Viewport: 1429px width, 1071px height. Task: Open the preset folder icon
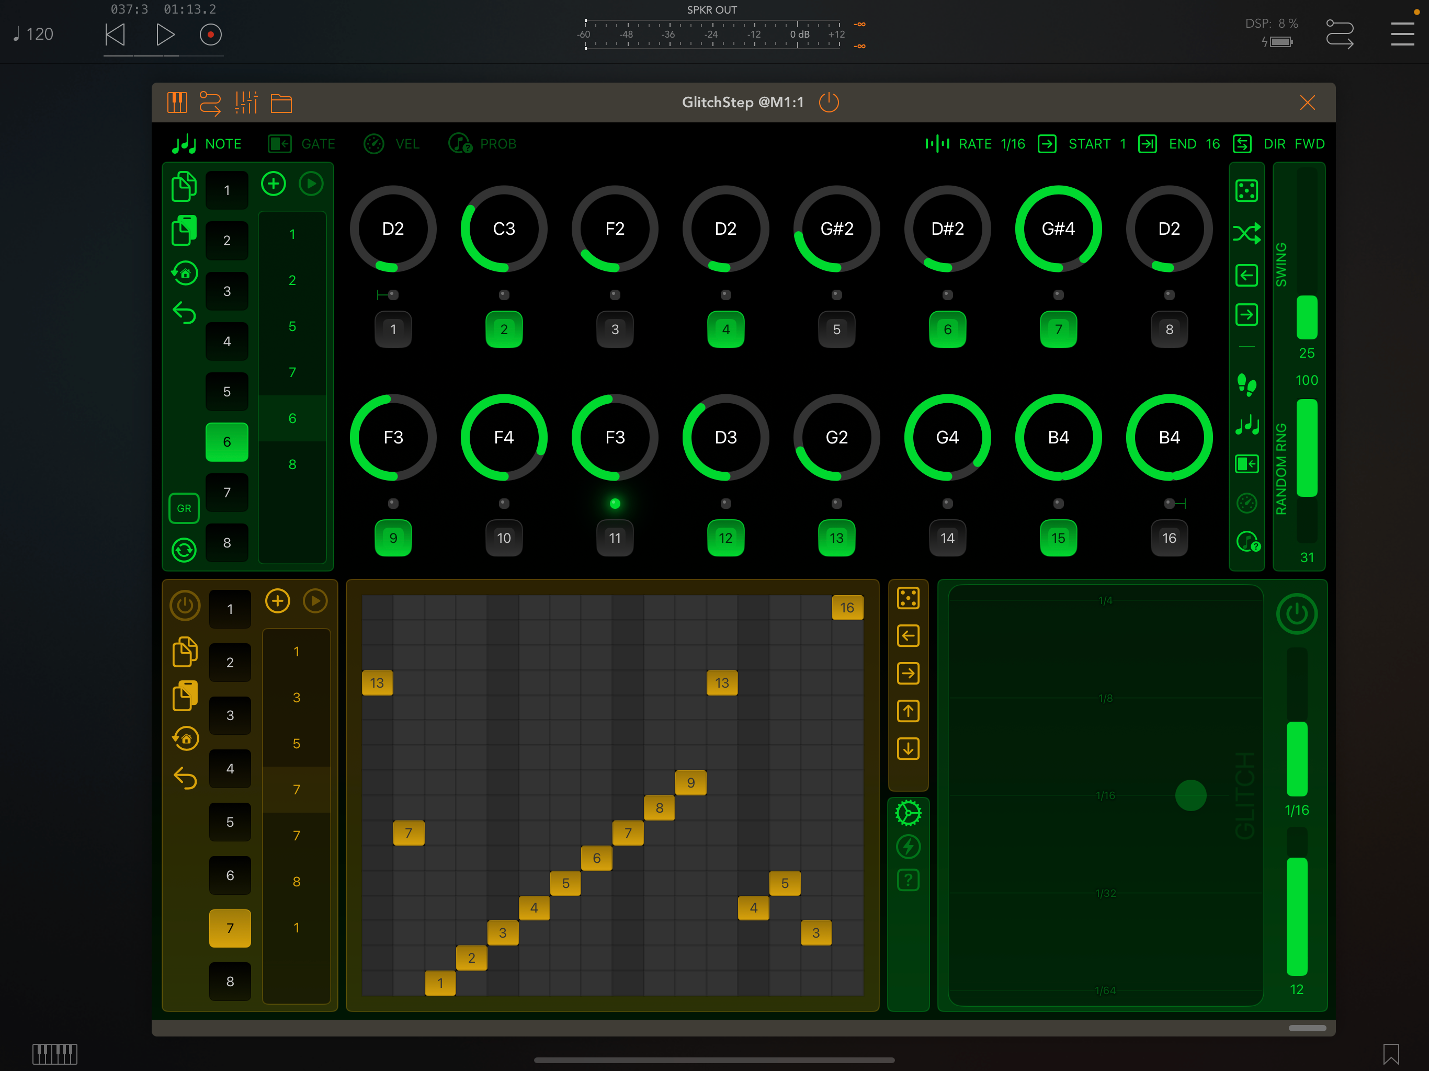point(281,104)
